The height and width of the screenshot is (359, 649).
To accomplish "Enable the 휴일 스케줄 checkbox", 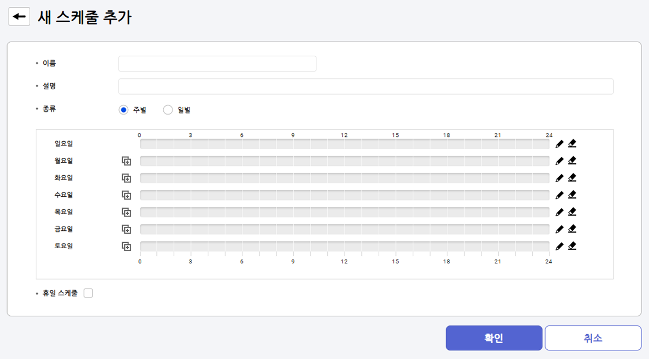I will tap(89, 293).
